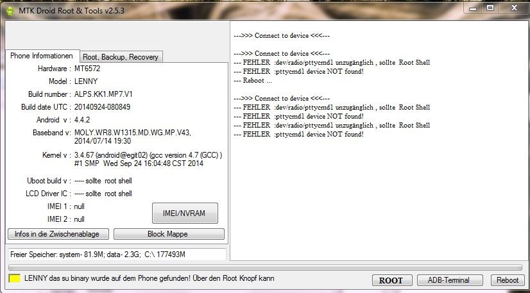Screen dimensions: 530x293
Task: Select the IMEI 2 null value
Action: 79,219
